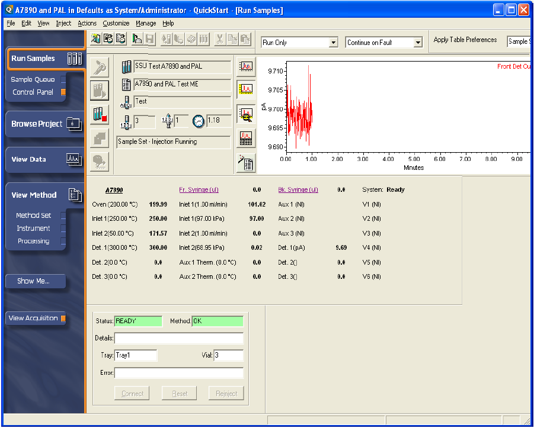Click the run time value 1.18
The width and height of the screenshot is (534, 428).
pos(214,120)
